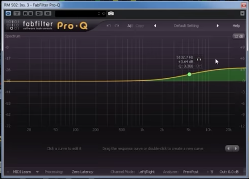249x179 pixels.
Task: Click the 5102.7 Hz frequency value
Action: point(185,57)
